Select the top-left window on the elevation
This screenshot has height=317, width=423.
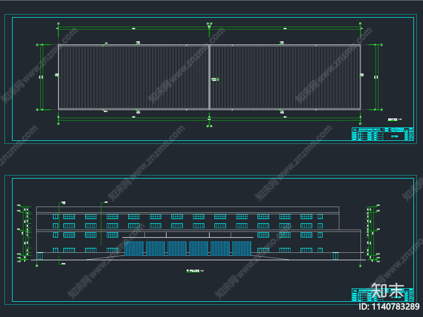coord(55,216)
